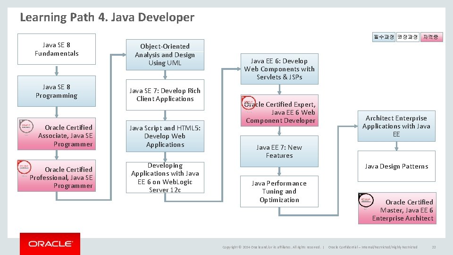This screenshot has width=453, height=255.
Task: Click Java SE 7: Develop Rich Client Applications
Action: tap(165, 95)
